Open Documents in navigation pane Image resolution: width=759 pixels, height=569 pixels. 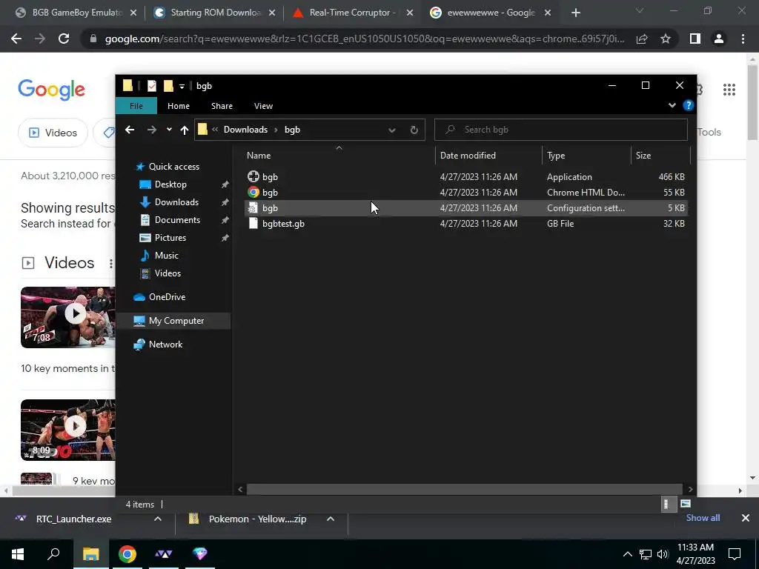(x=177, y=220)
